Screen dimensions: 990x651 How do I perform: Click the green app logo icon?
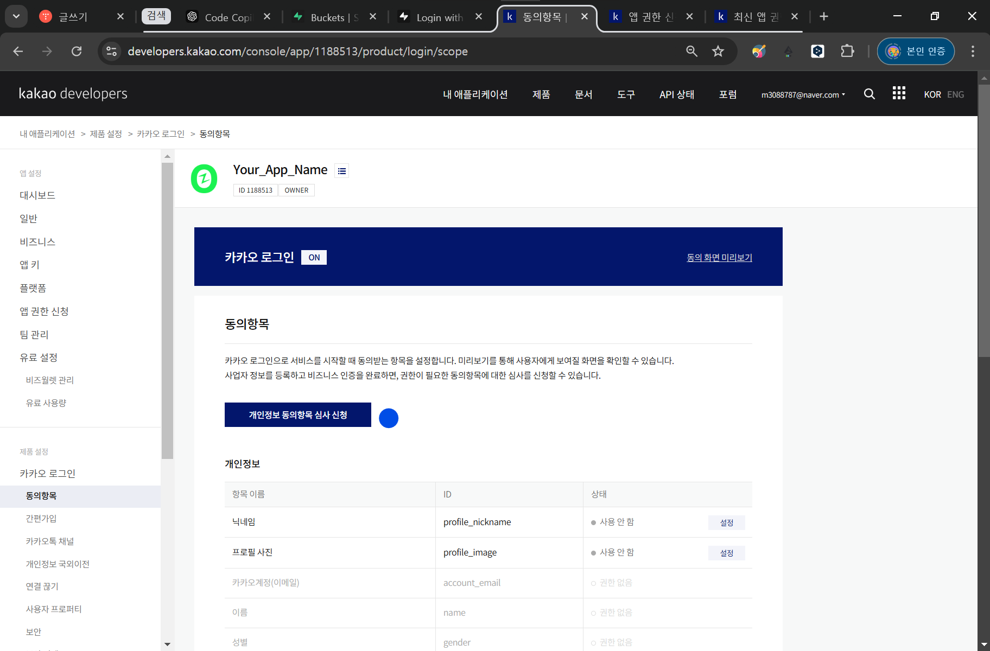(204, 178)
